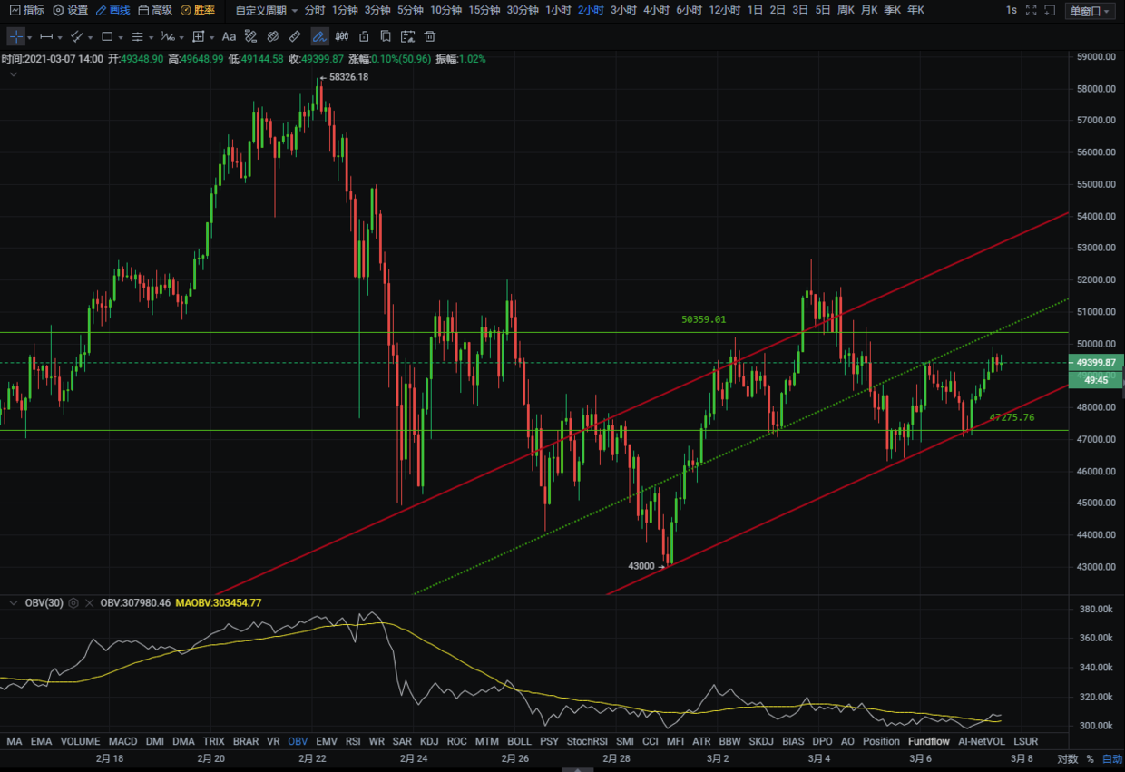Click the Aa text annotation tool
The height and width of the screenshot is (772, 1125).
(229, 37)
